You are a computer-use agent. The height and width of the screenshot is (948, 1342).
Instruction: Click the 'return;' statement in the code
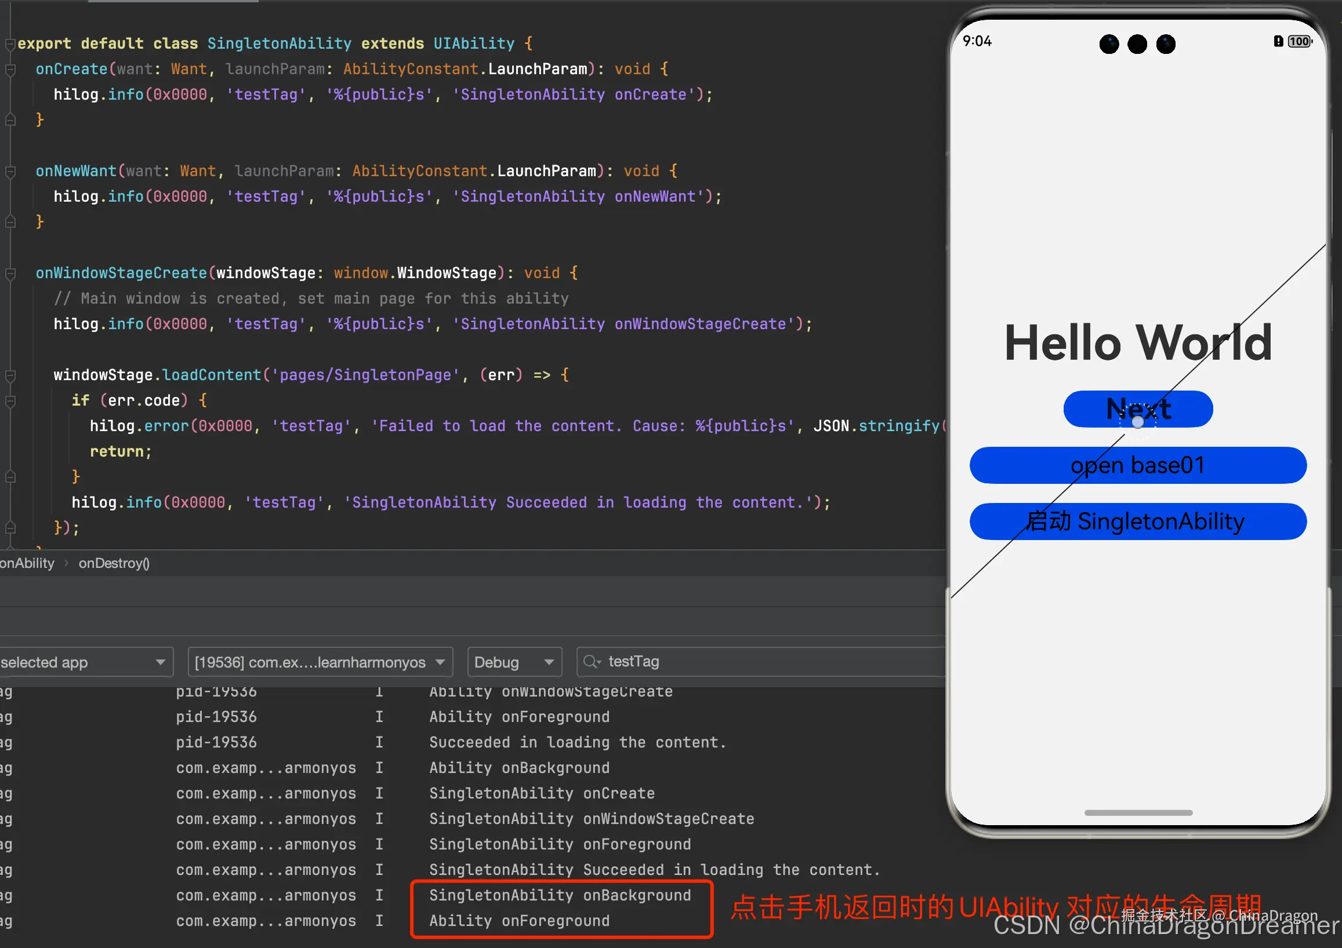pos(121,451)
